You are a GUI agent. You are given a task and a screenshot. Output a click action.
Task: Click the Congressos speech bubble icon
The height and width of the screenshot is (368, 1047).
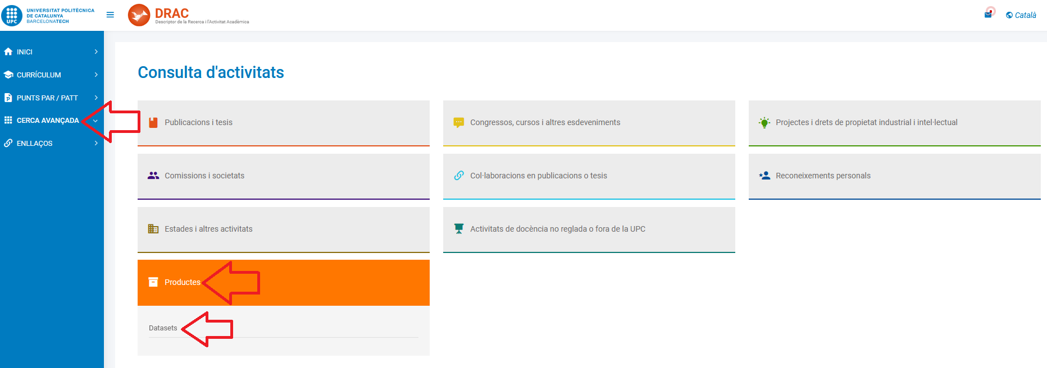click(459, 122)
